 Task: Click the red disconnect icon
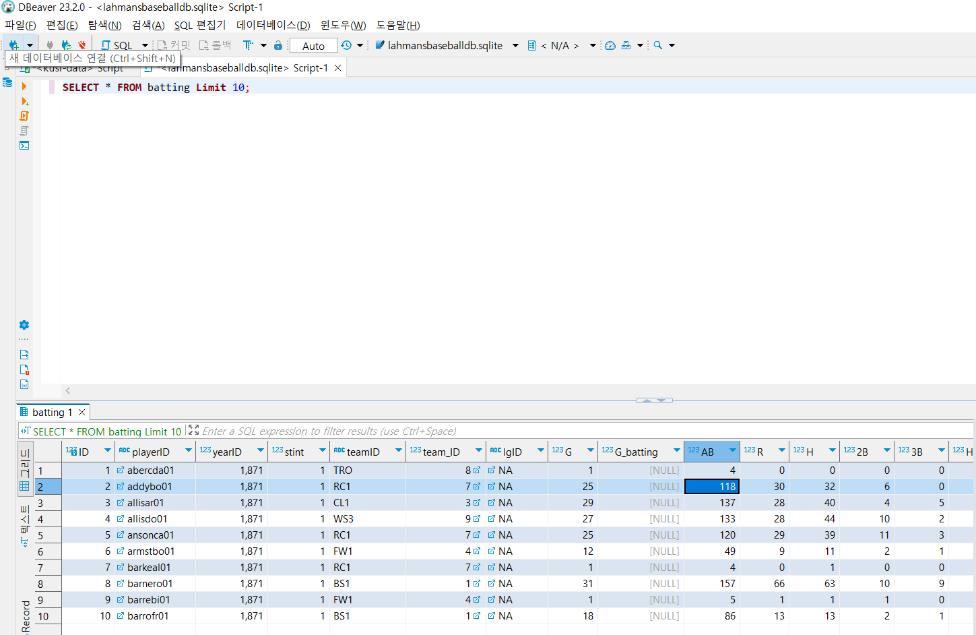(x=82, y=45)
